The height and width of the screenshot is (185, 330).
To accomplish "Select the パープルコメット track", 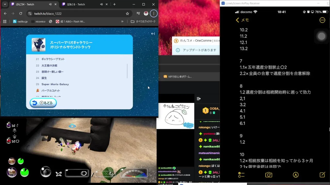I will (51, 90).
